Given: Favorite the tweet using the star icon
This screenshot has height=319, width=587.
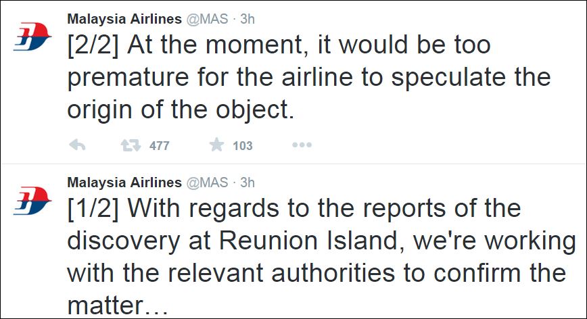Looking at the screenshot, I should (x=216, y=145).
